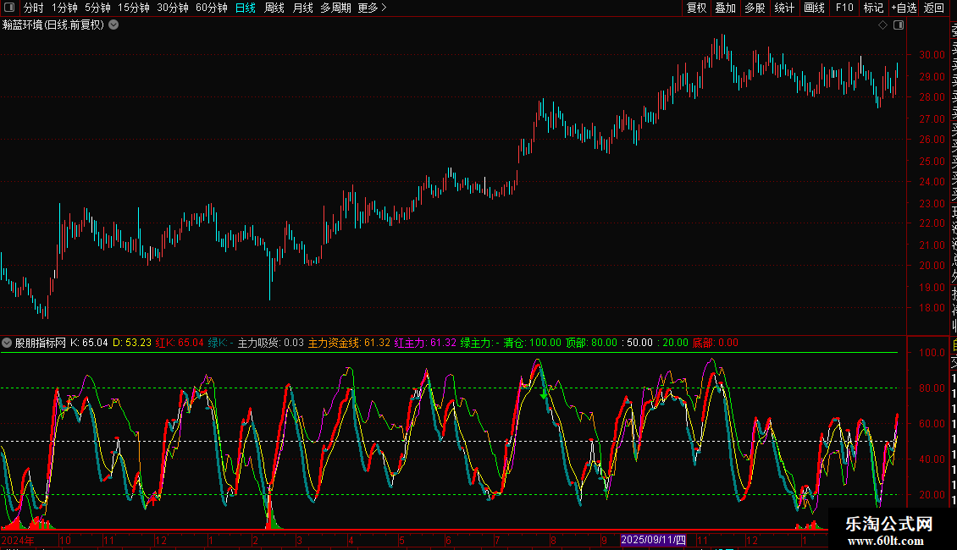957x550 pixels.
Task: Click the 红K: 65.04 legend value
Action: pyautogui.click(x=180, y=343)
